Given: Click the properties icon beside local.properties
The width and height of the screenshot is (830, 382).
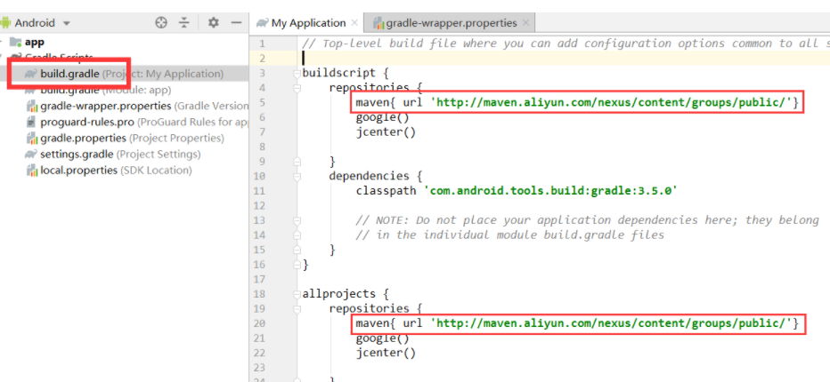Looking at the screenshot, I should click(x=31, y=171).
